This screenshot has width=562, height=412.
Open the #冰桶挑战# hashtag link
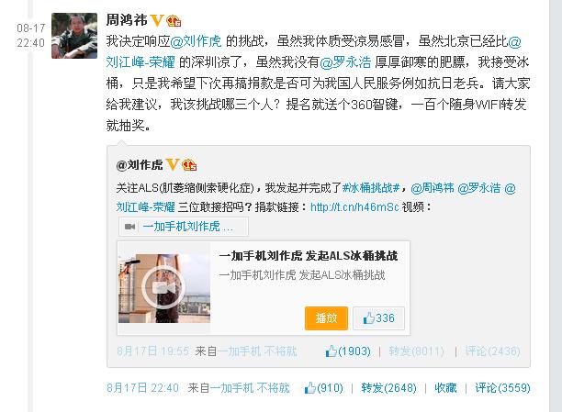[x=371, y=188]
